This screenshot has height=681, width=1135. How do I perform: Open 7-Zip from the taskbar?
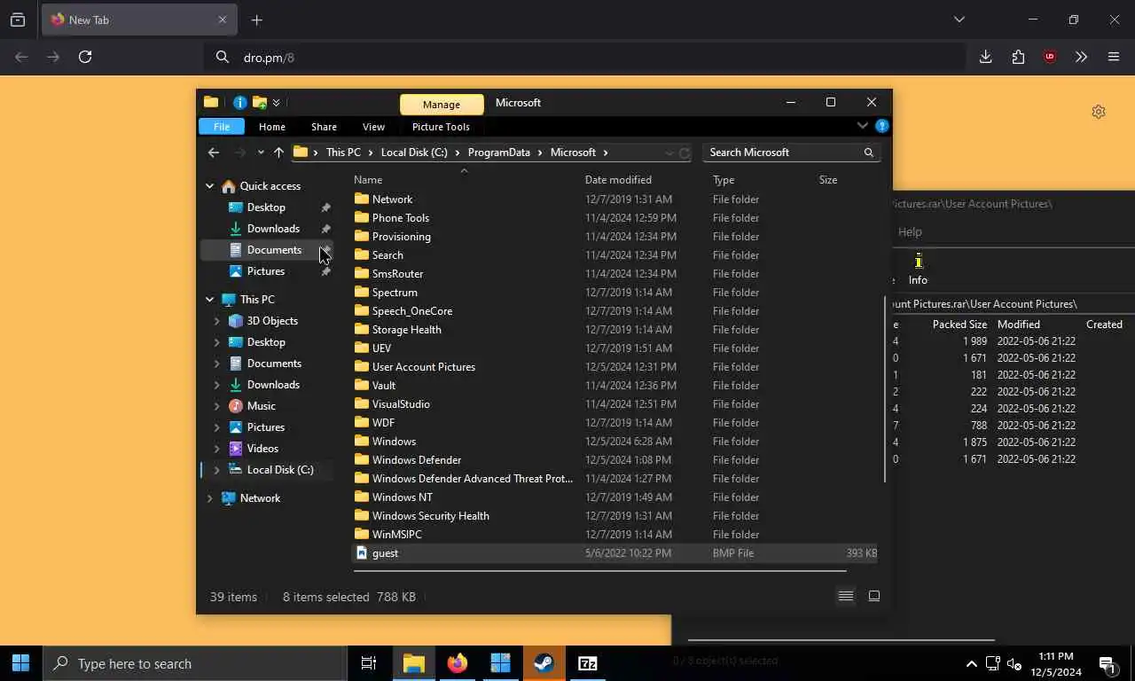587,663
